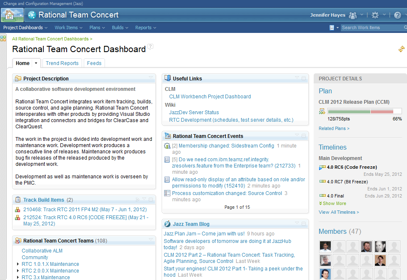Open the CLM Workbench Project Dashboard link
Screen dimensions: 407x280
[210, 97]
